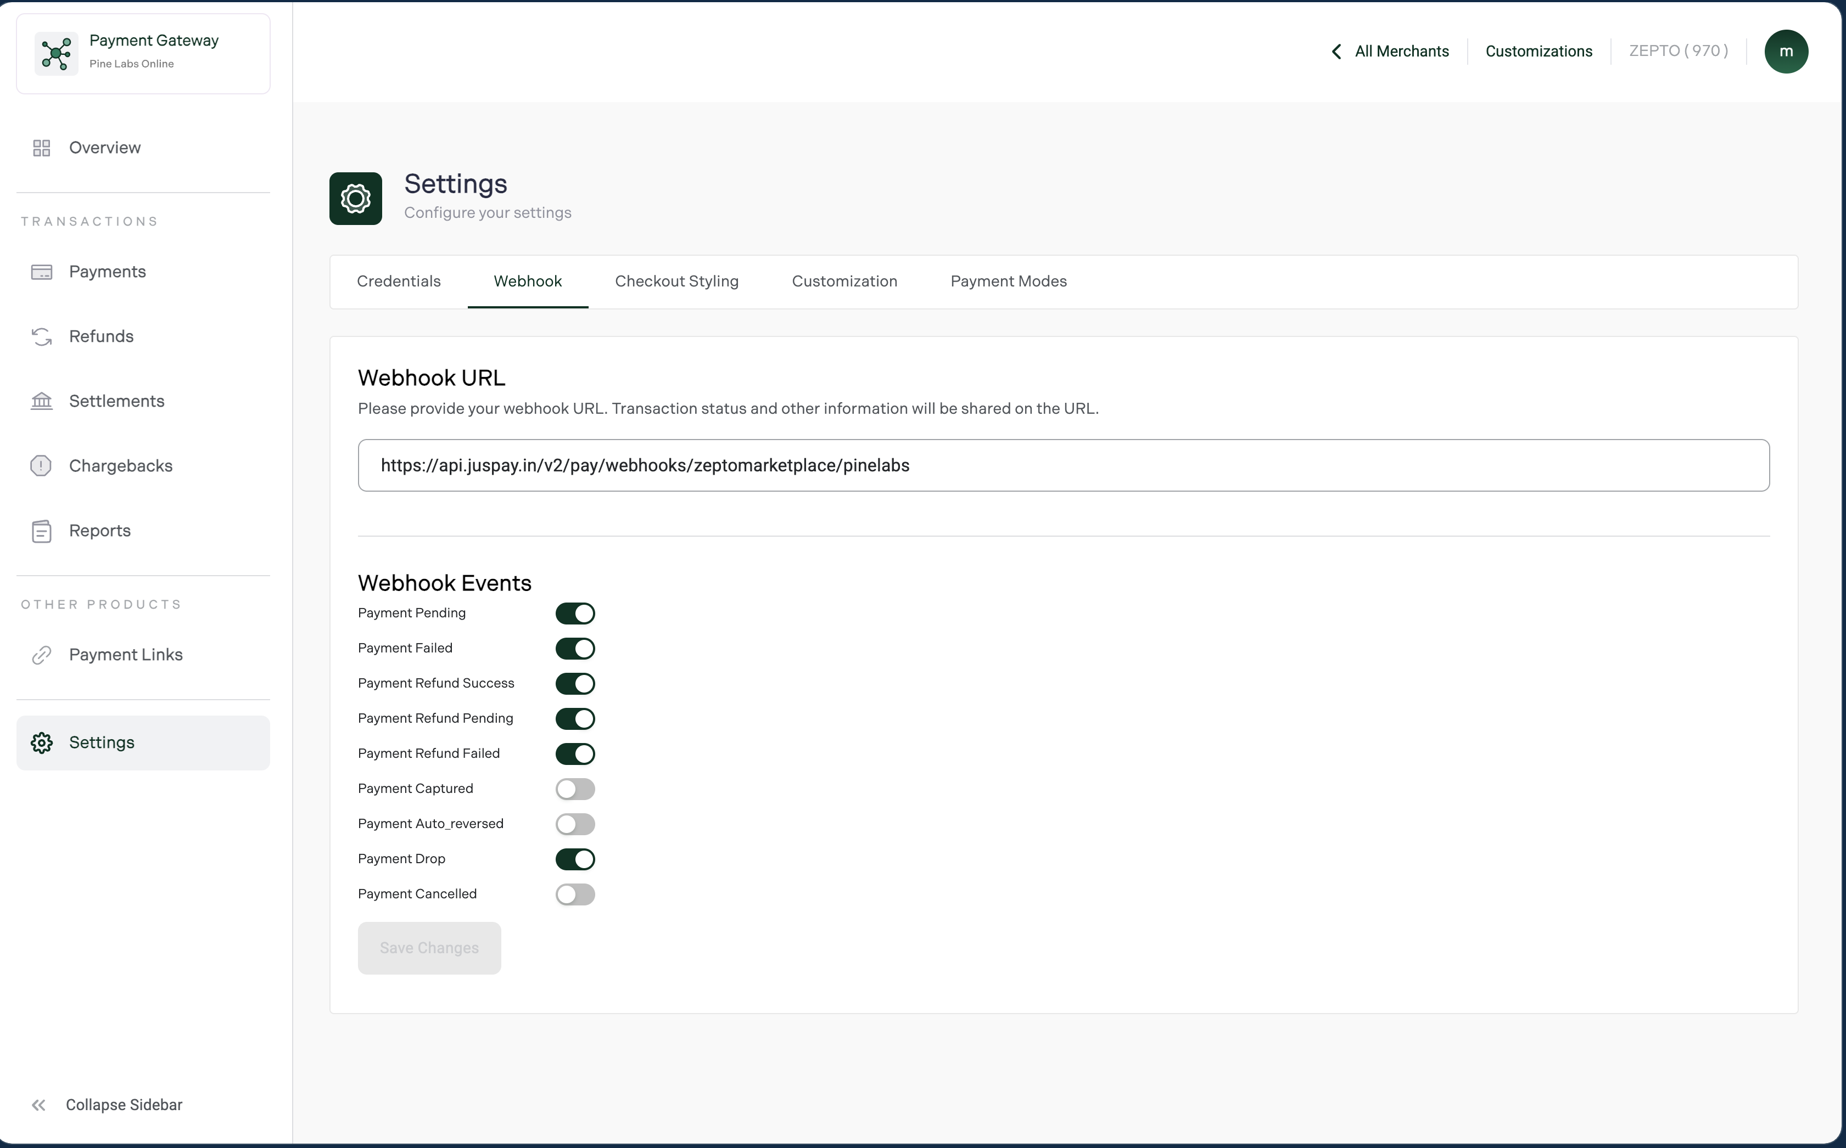The width and height of the screenshot is (1846, 1148).
Task: Click the Collapse Sidebar double-chevron icon
Action: [39, 1105]
